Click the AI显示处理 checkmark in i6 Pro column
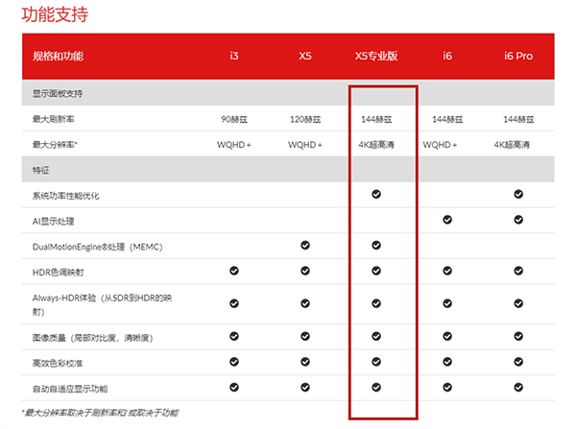 (x=518, y=220)
